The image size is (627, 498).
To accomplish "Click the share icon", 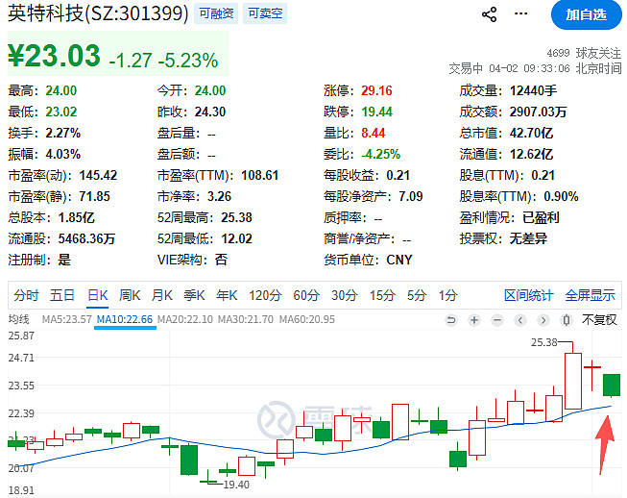I will pos(489,14).
